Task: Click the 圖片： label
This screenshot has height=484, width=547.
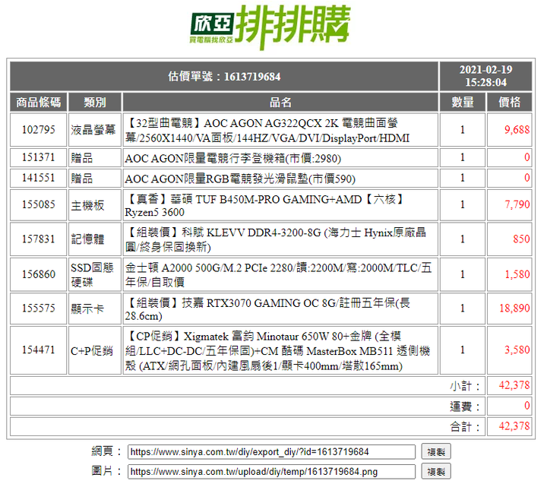Action: (x=106, y=471)
